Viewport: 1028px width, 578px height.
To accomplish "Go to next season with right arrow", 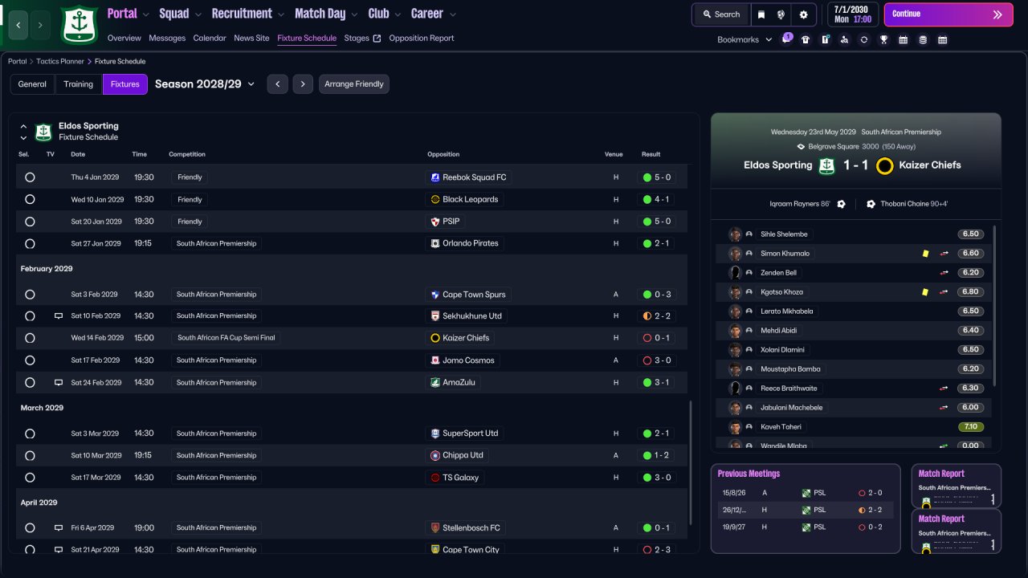I will tap(303, 84).
